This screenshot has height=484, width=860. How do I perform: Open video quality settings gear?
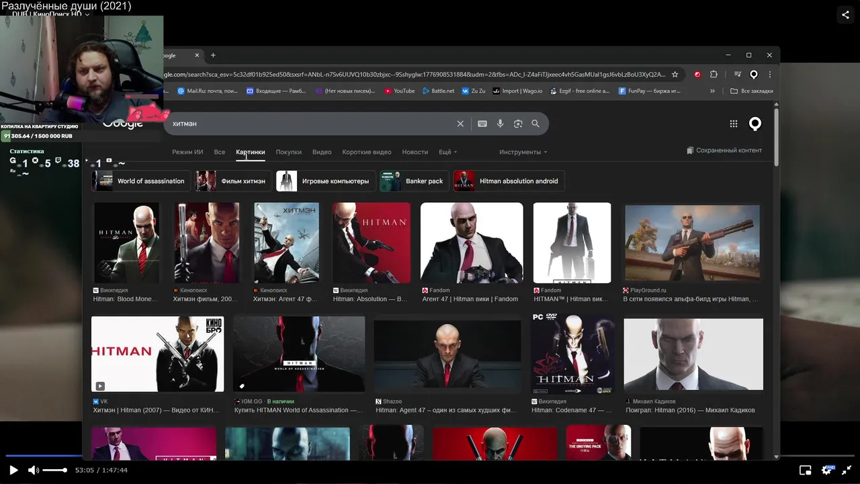coord(826,470)
